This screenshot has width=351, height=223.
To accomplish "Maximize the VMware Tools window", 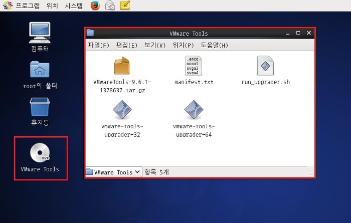I will click(298, 33).
